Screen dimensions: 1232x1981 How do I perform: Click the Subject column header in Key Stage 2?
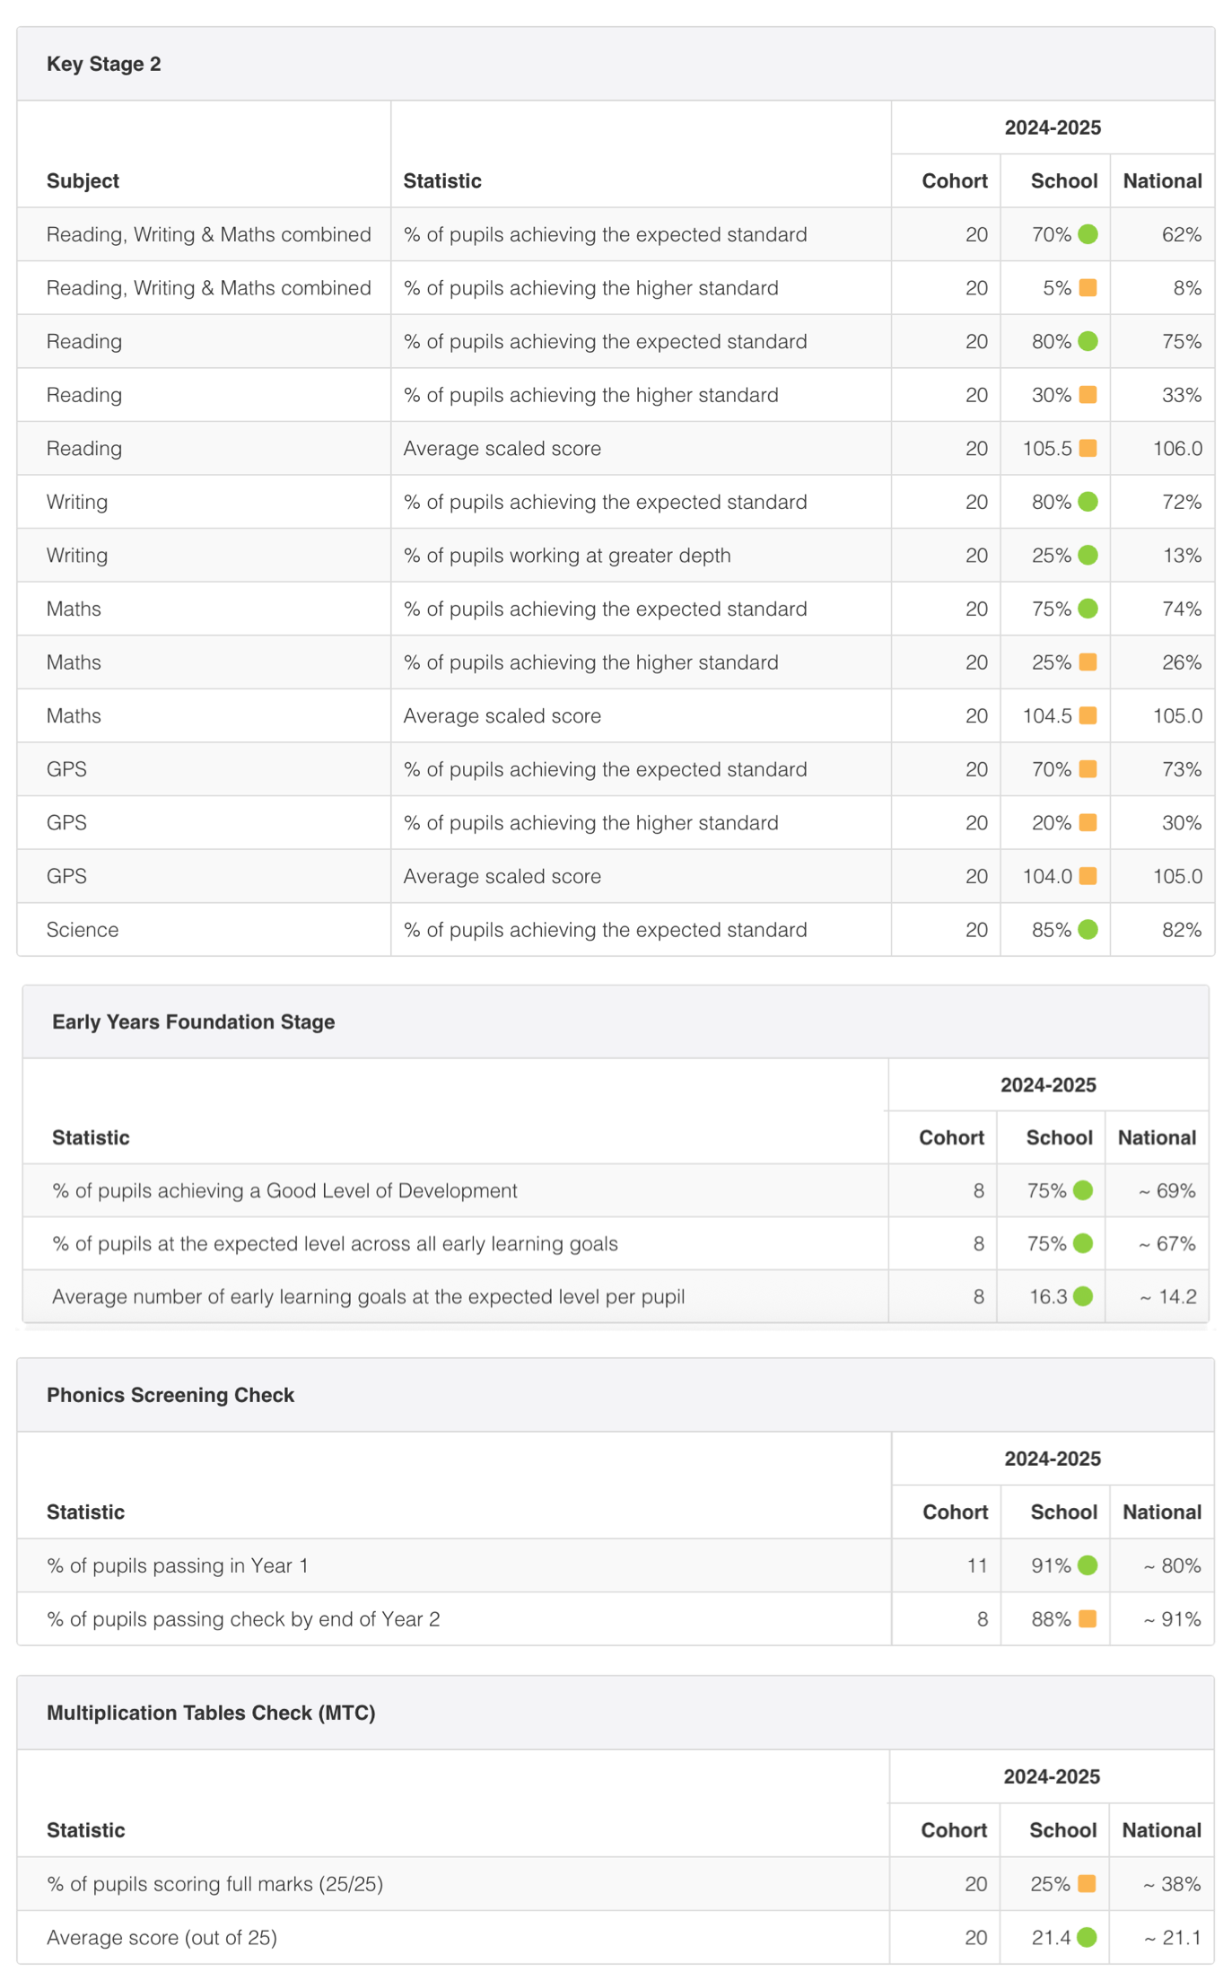[83, 180]
